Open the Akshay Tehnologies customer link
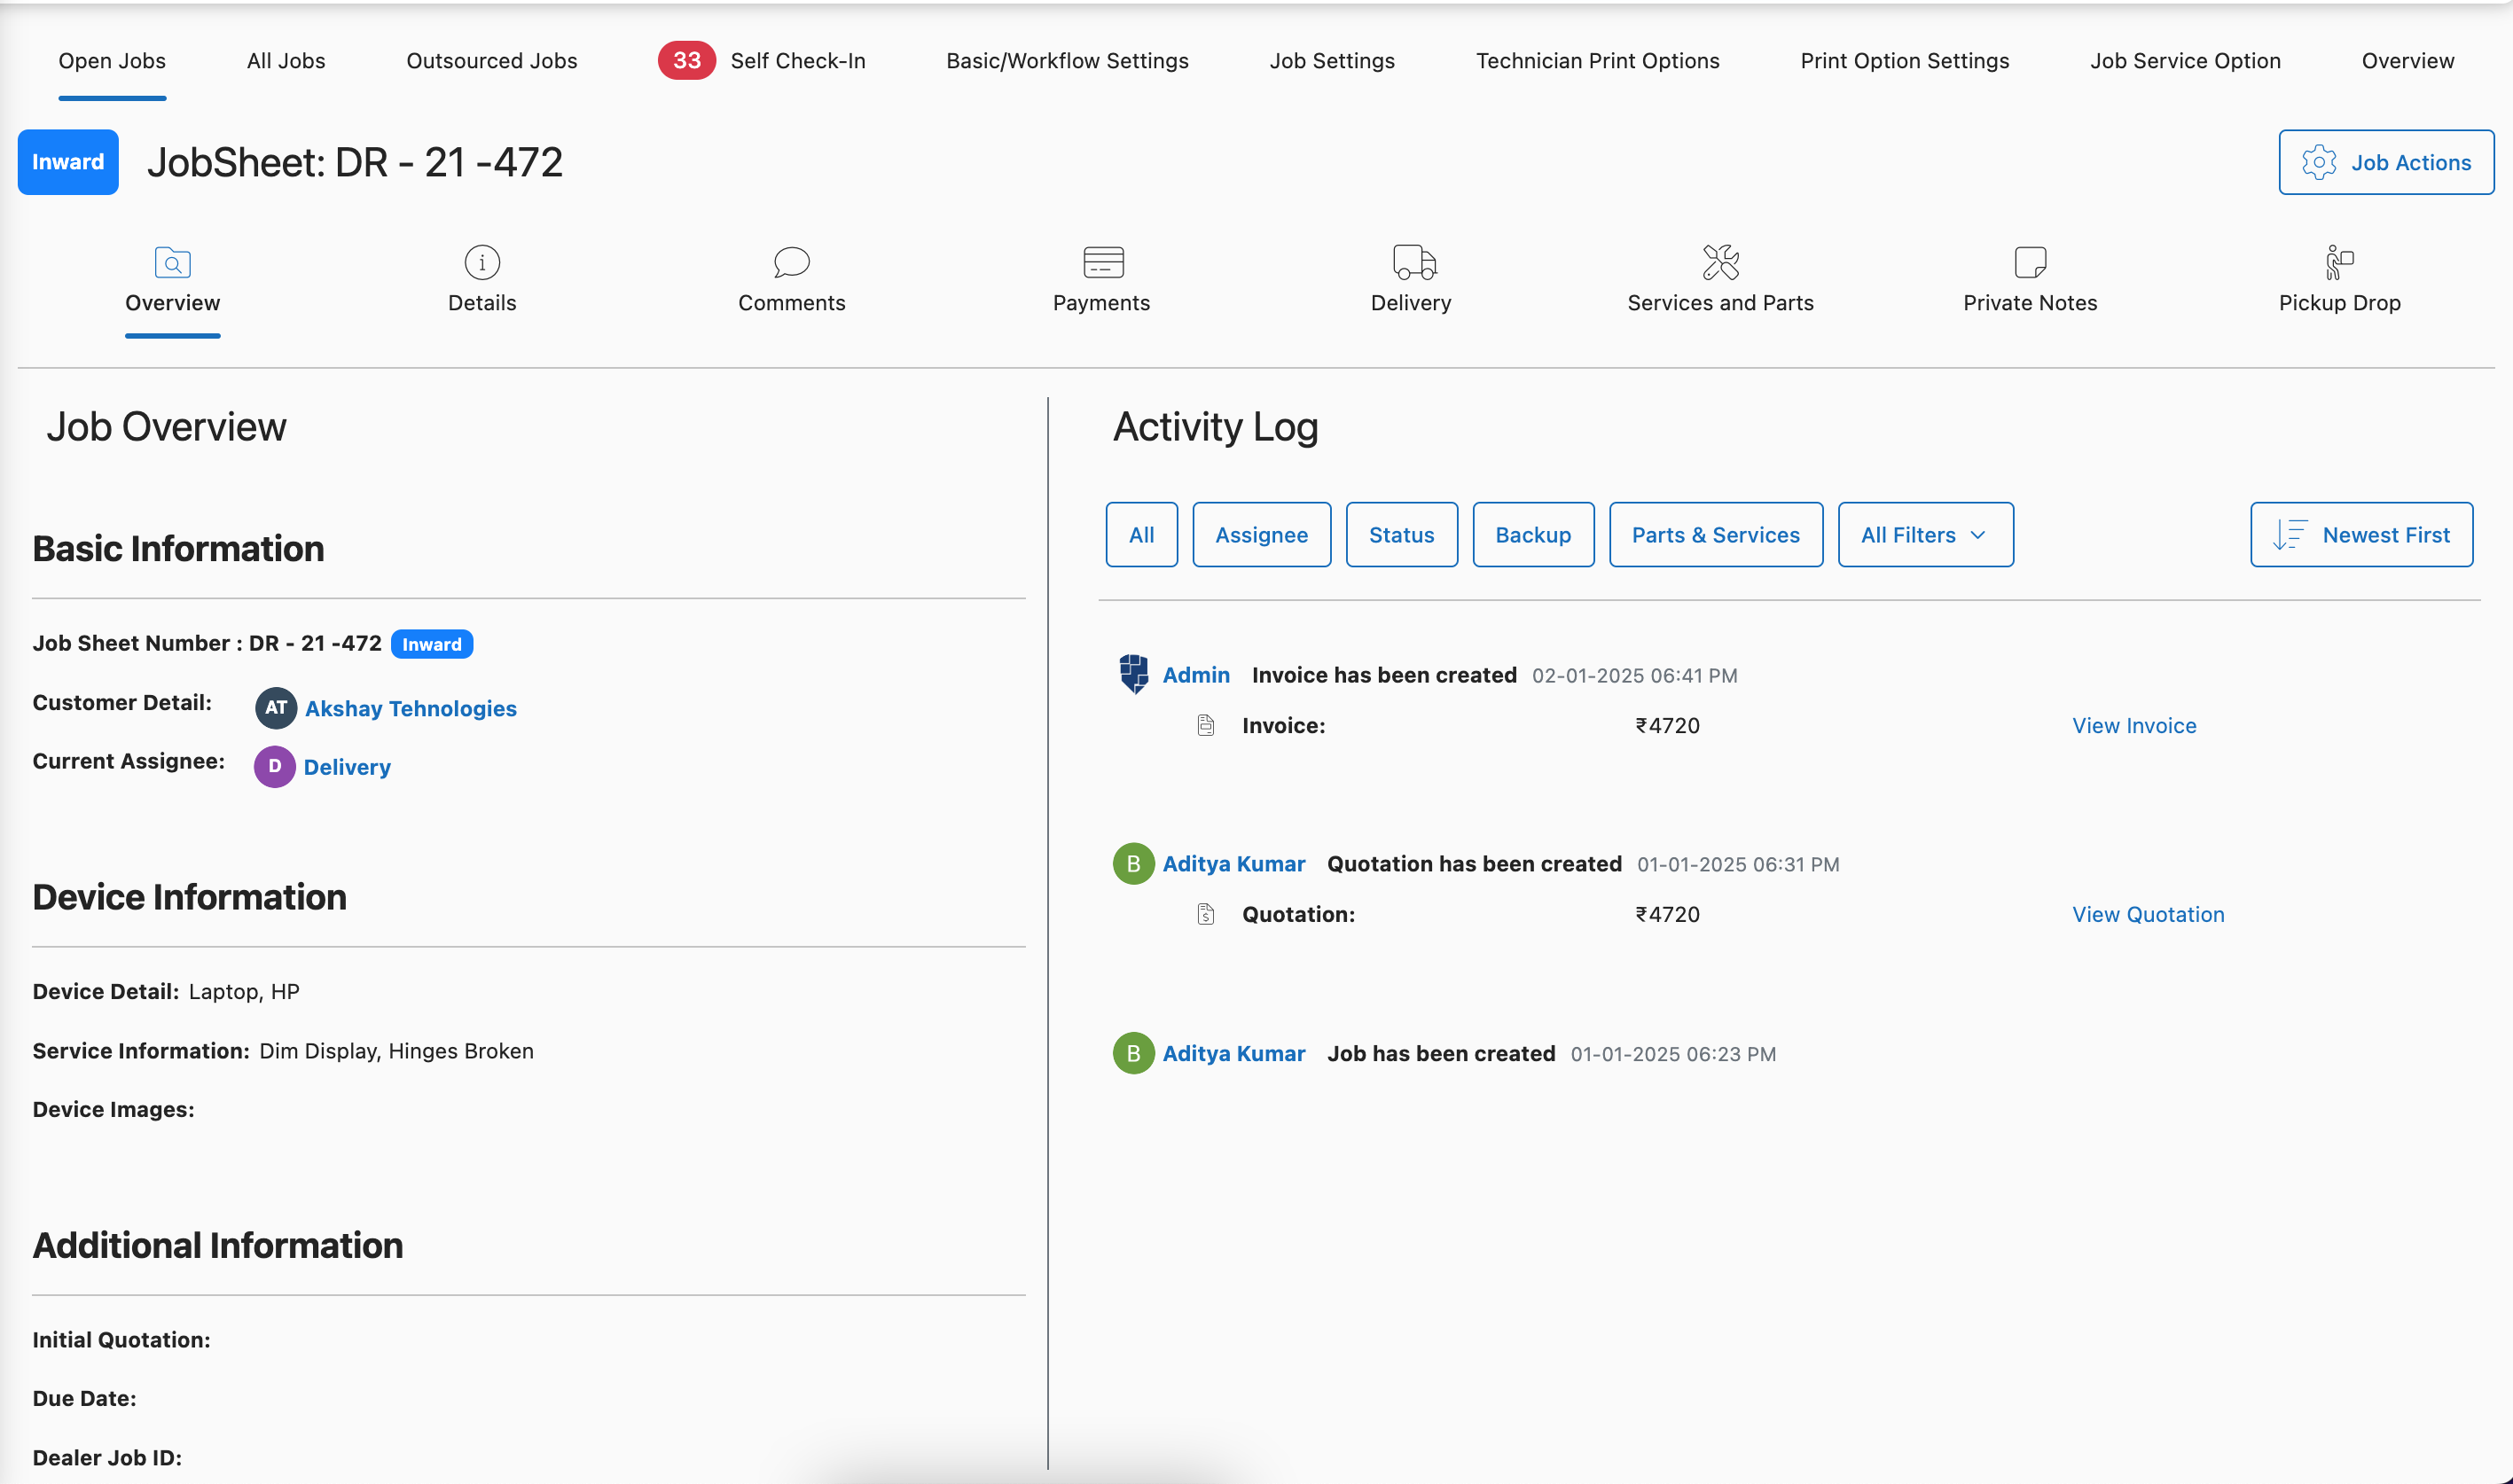The height and width of the screenshot is (1484, 2513). coord(410,708)
